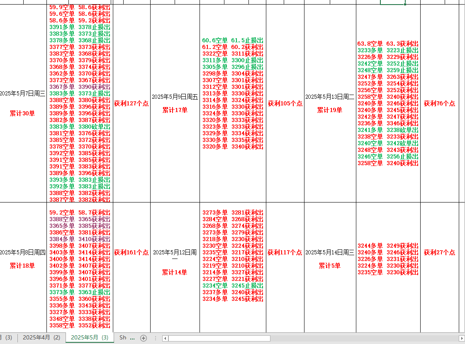Click the line 58.6多单 59.2获利出

pos(80,20)
